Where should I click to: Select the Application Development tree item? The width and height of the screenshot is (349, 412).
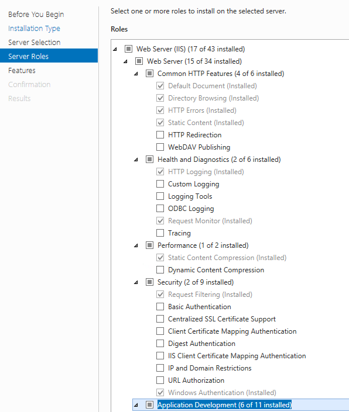pos(224,405)
